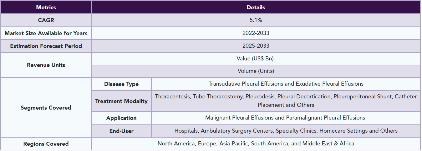Select the End-User sub-label
Viewport: 422px width, 151px height.
(121, 131)
